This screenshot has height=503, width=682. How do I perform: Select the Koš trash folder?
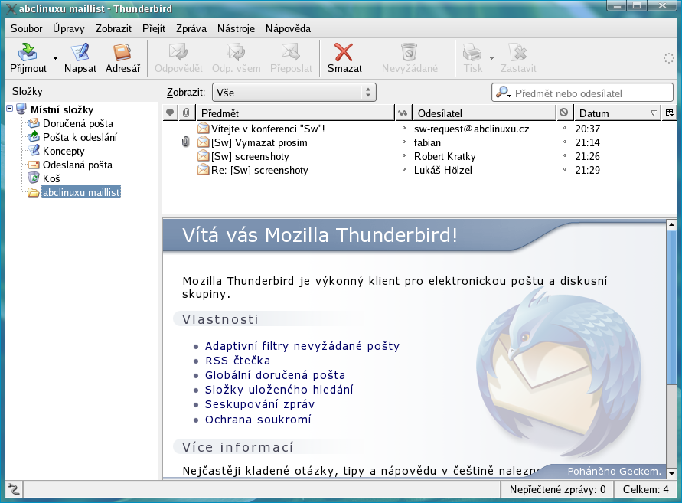coord(51,178)
